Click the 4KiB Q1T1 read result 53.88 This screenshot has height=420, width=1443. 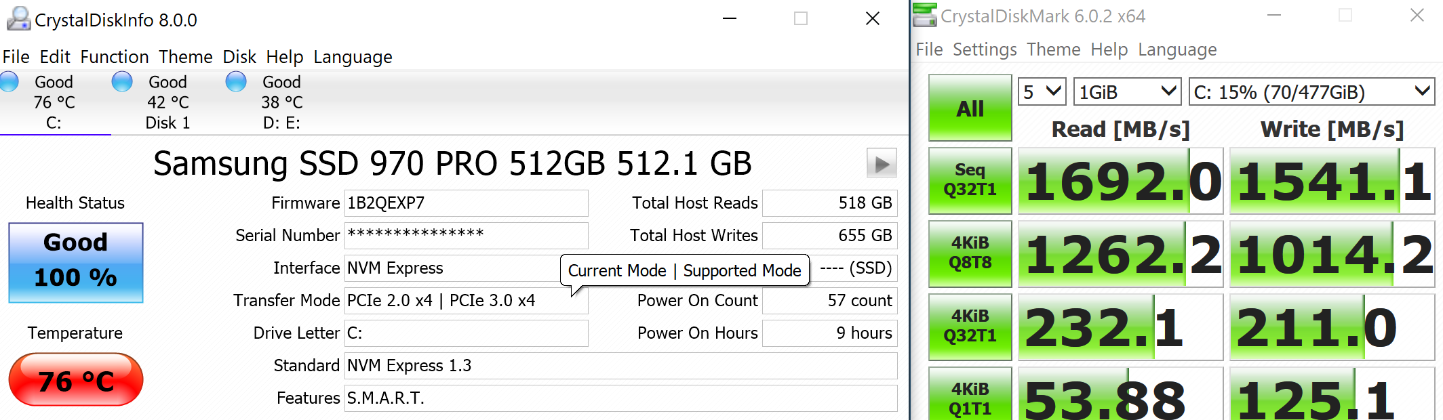tap(1121, 394)
